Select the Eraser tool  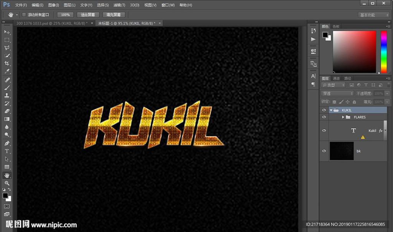(7, 111)
